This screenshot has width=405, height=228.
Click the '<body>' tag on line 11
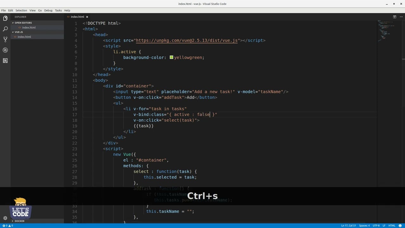click(x=101, y=80)
